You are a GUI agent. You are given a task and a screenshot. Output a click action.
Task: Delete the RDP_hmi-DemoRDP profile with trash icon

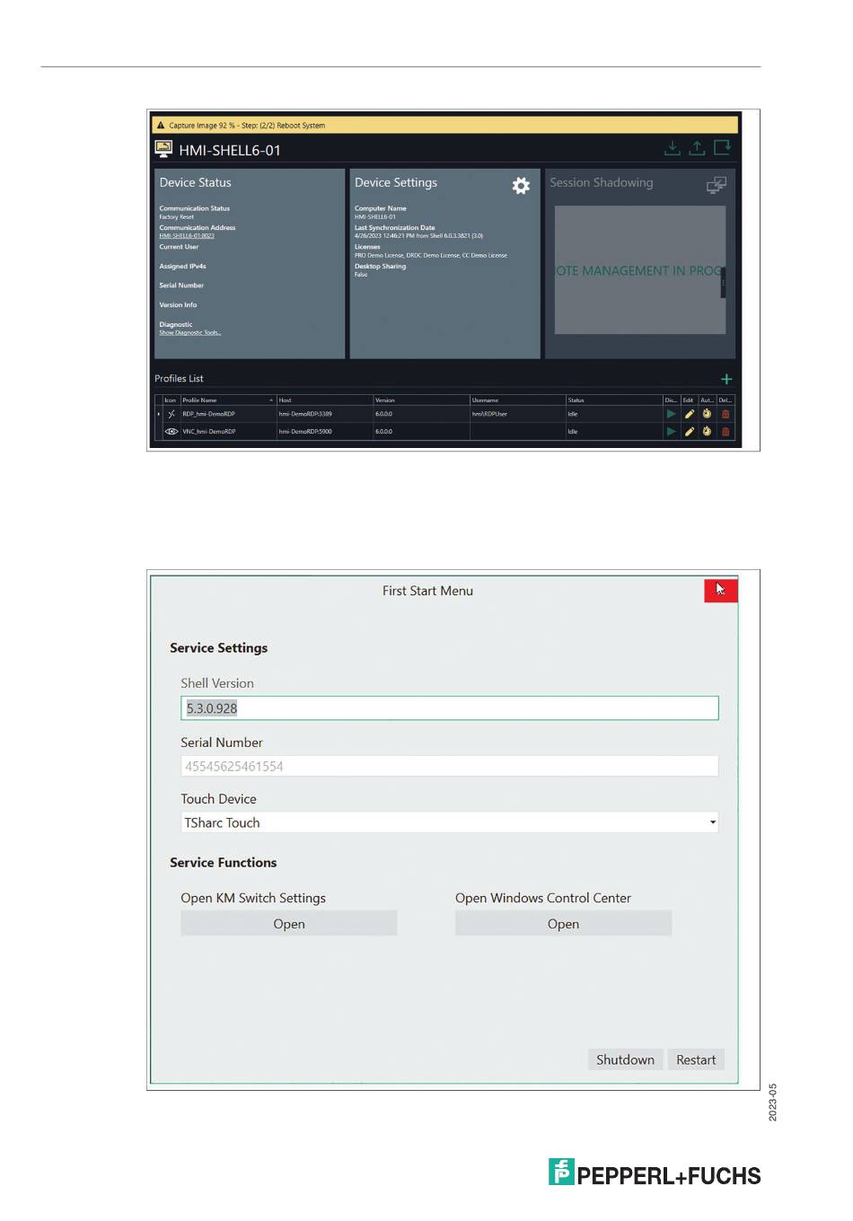pyautogui.click(x=725, y=414)
